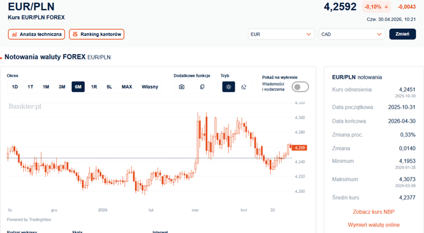
Task: Click the medal icon in Ranking kantorów
Action: point(75,34)
